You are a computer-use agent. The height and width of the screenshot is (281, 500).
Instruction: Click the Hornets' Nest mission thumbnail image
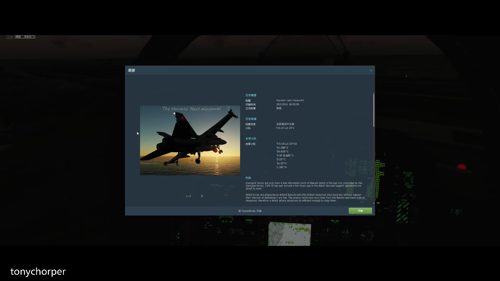point(190,140)
